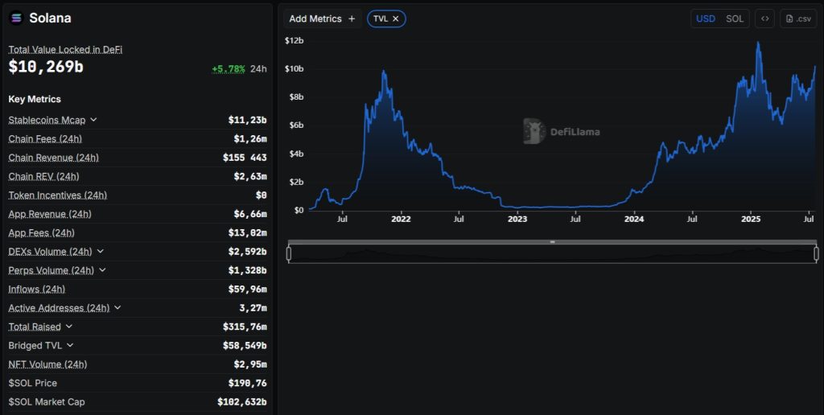
Task: Click the App Revenue (24h) label
Action: (x=50, y=214)
